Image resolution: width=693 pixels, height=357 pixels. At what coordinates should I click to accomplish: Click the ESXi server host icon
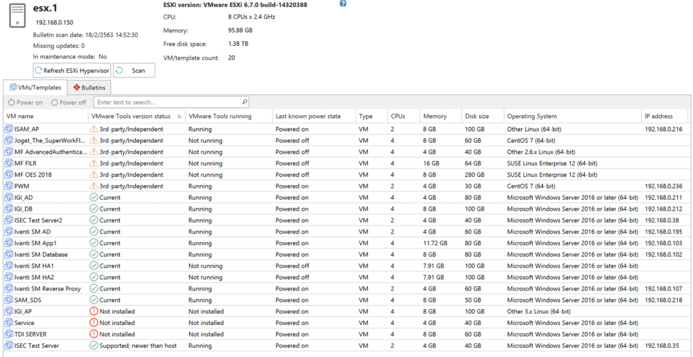click(17, 15)
